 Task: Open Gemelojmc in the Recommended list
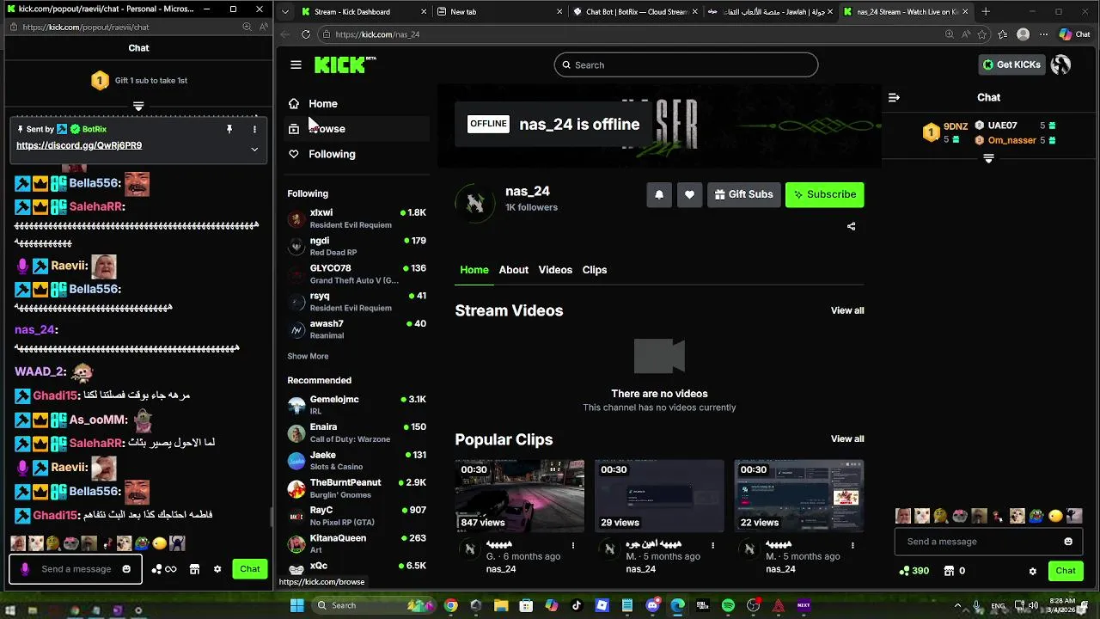(x=357, y=405)
